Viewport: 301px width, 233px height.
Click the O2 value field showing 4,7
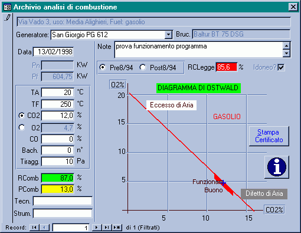click(x=58, y=128)
